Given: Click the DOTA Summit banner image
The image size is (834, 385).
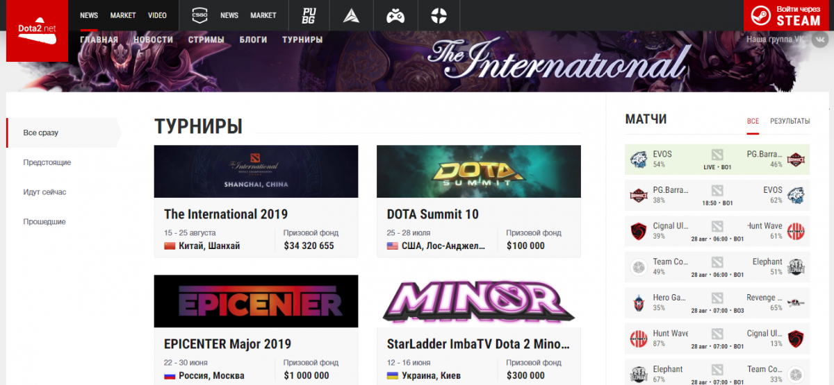Looking at the screenshot, I should click(479, 171).
